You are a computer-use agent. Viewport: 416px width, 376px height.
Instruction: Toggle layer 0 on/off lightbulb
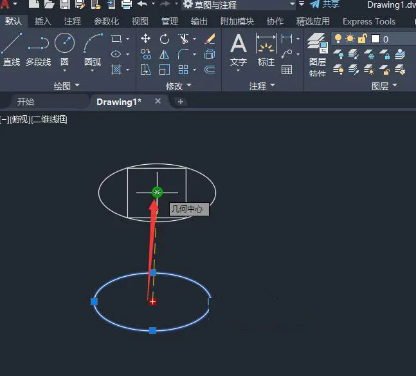tap(337, 39)
